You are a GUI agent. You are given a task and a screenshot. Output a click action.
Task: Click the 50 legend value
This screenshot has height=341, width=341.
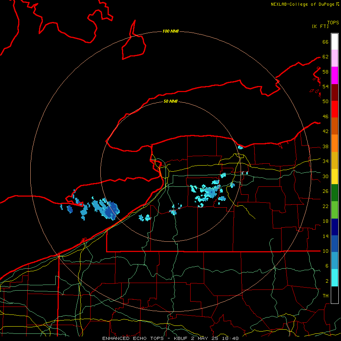click(325, 102)
